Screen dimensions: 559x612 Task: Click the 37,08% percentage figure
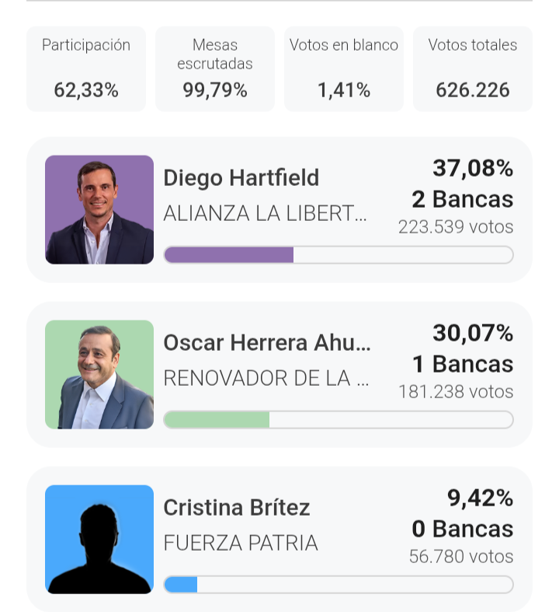tap(472, 168)
